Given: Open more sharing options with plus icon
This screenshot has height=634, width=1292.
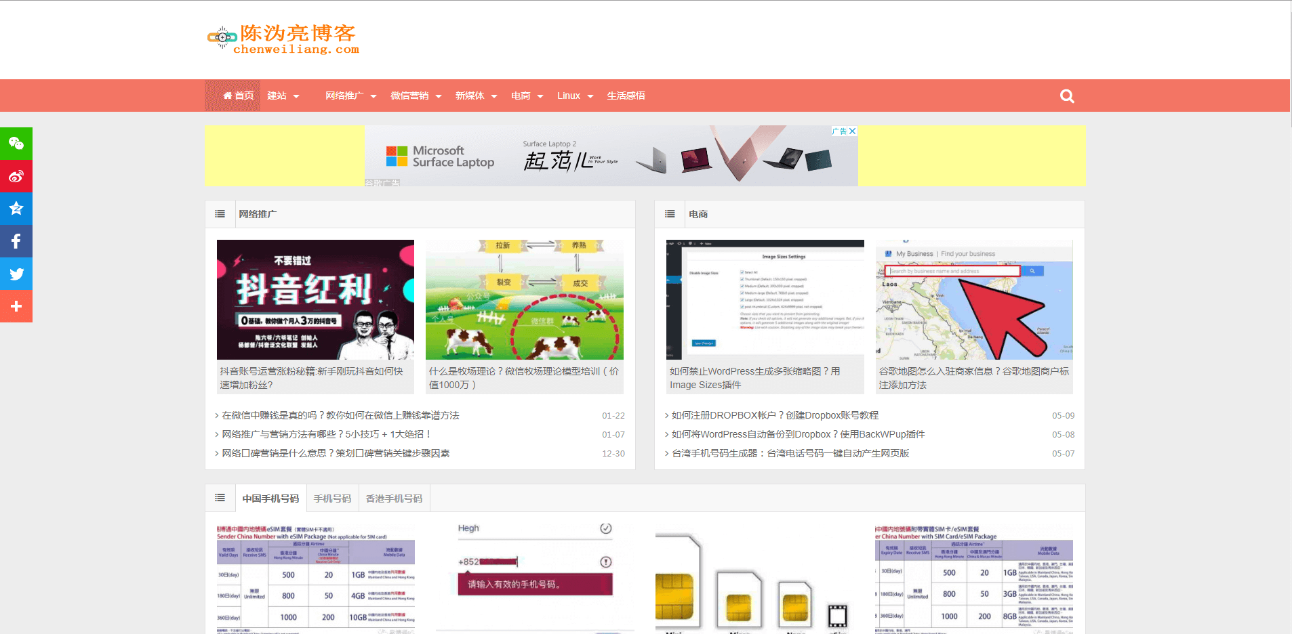Looking at the screenshot, I should [16, 306].
